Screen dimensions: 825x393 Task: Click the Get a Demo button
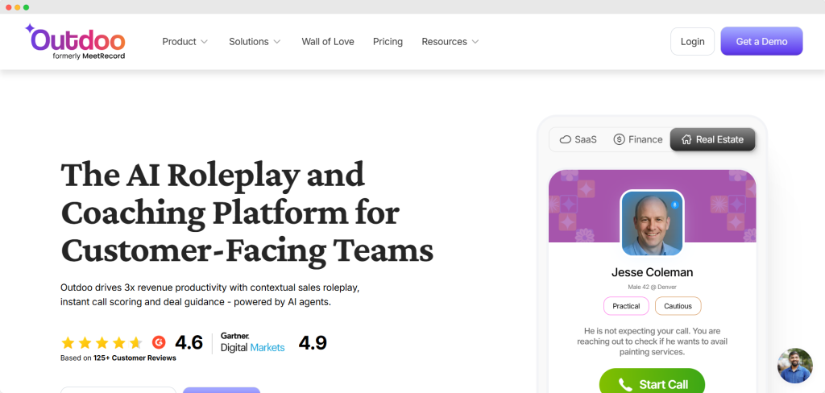pos(761,41)
